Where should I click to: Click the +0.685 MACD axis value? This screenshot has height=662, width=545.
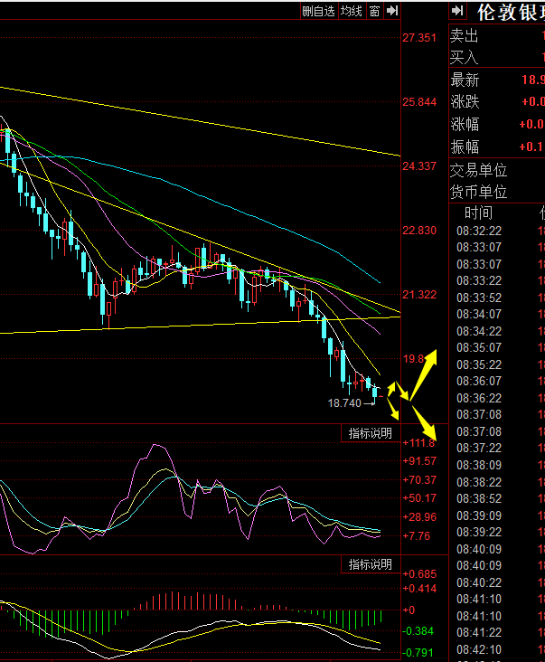(x=419, y=574)
